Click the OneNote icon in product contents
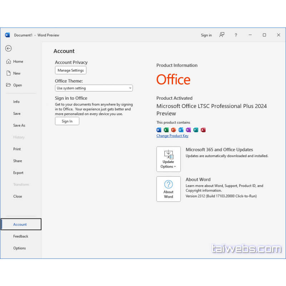This screenshot has height=286, width=286. [188, 130]
